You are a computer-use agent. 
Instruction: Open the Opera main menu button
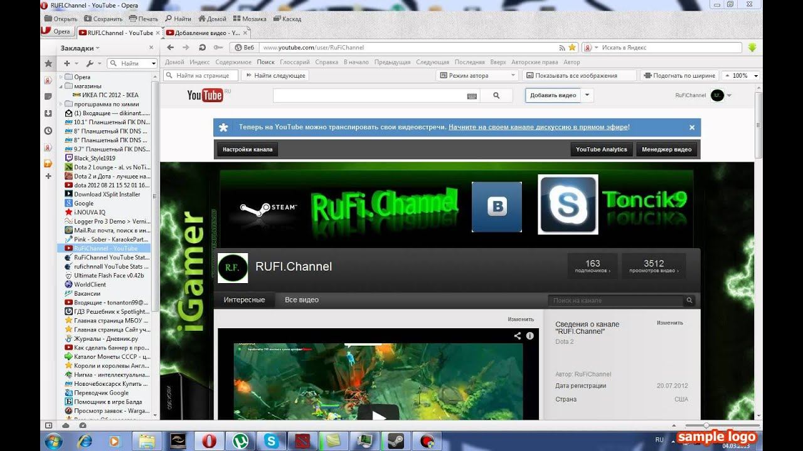point(57,32)
